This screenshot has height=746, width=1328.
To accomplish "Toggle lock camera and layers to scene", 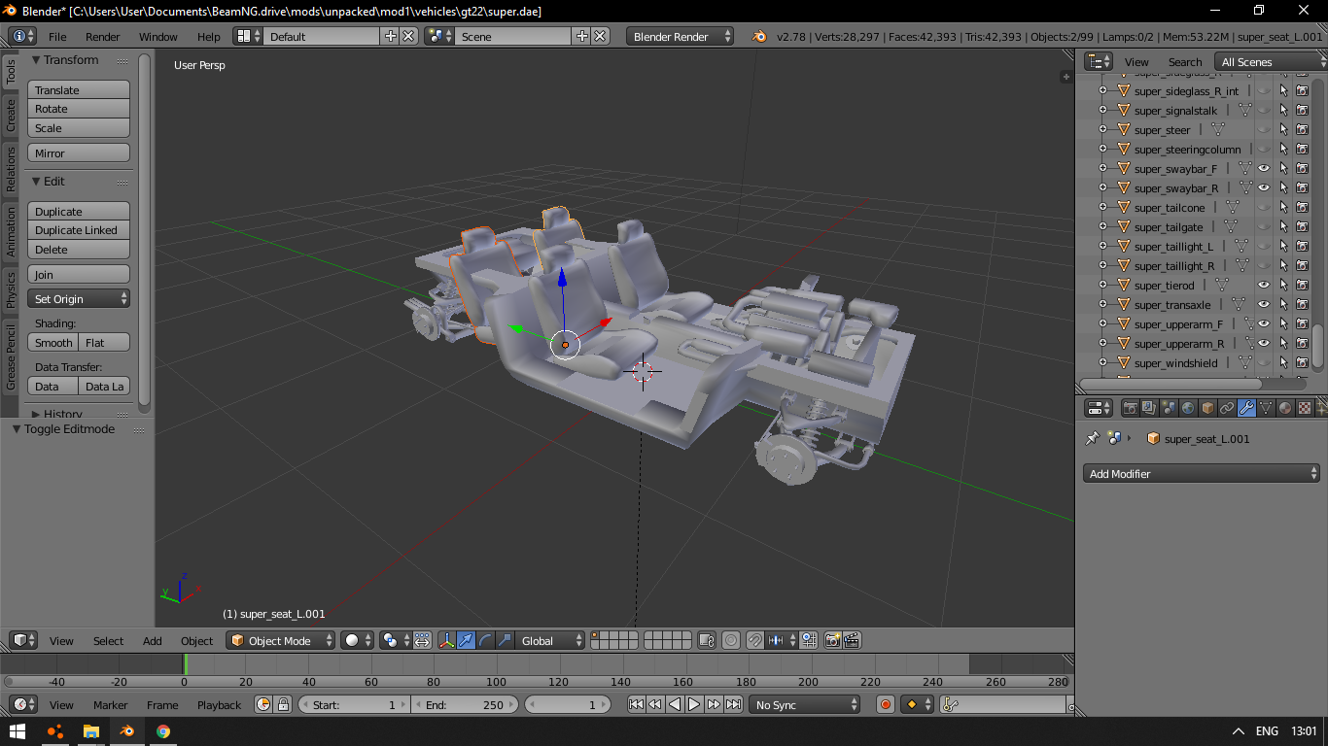I will point(707,640).
